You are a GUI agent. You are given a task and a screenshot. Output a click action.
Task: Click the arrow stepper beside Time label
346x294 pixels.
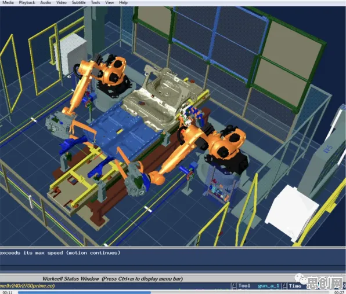(x=284, y=286)
